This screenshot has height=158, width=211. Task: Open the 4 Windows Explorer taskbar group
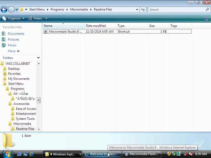pos(62,154)
